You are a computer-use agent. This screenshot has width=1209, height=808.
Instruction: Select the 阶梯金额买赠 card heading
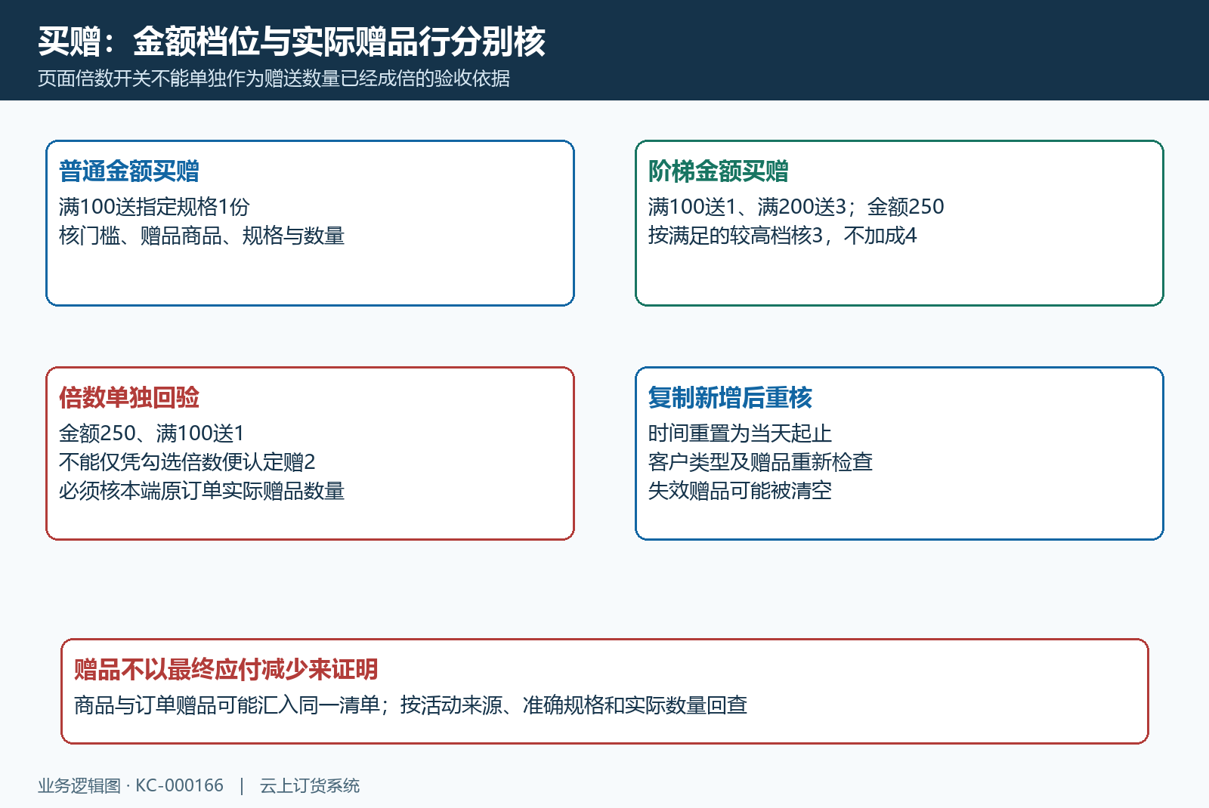719,171
